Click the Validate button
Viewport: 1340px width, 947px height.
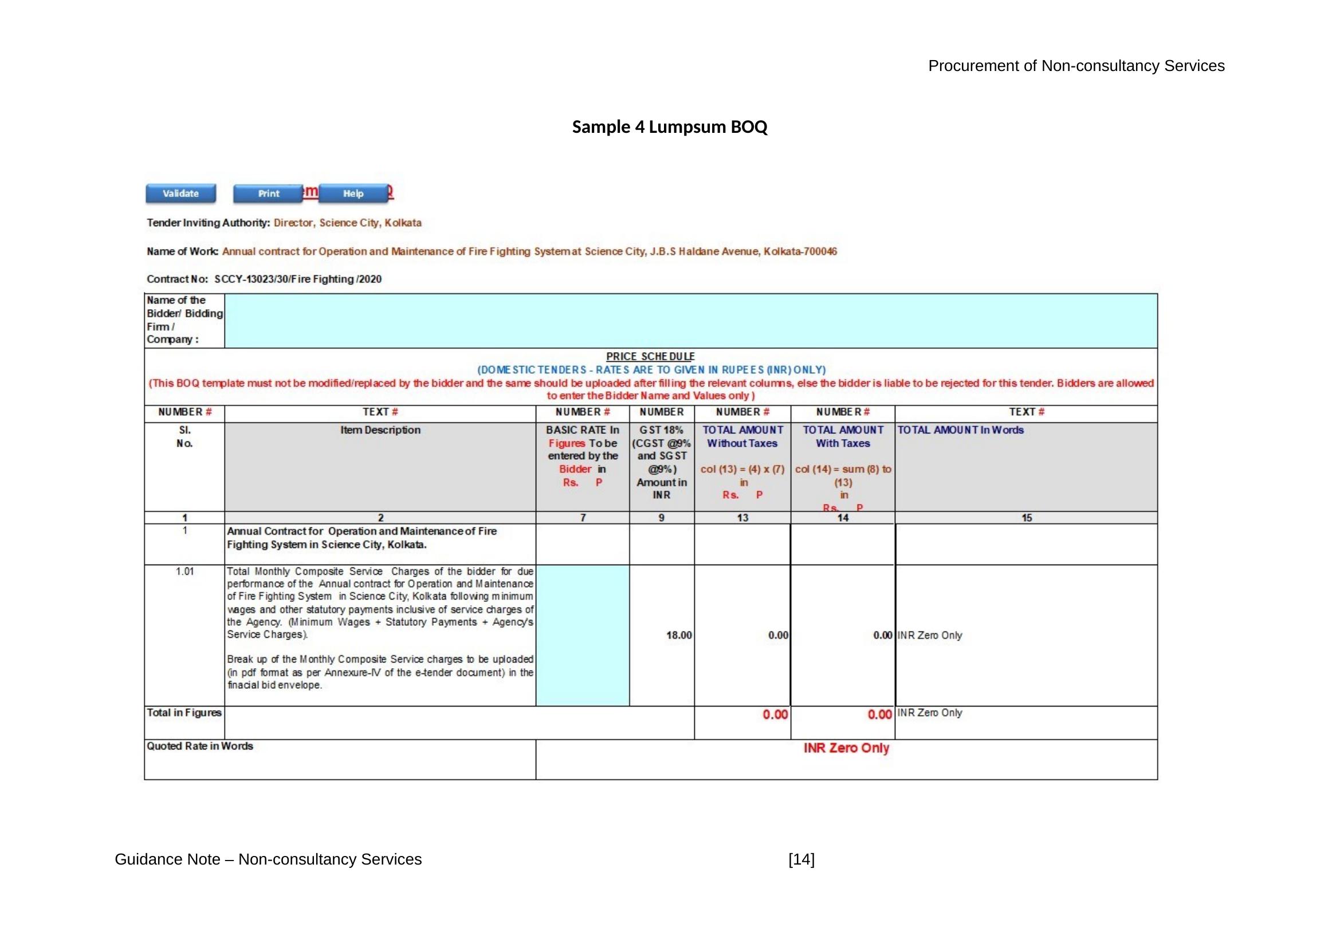(180, 194)
